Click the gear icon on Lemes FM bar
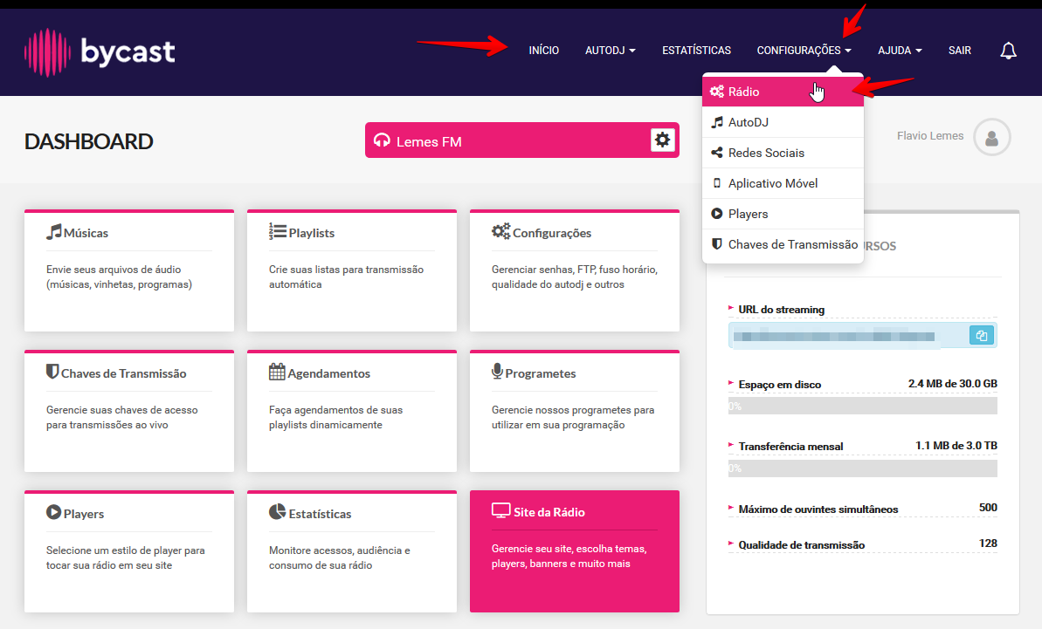This screenshot has width=1042, height=629. click(x=663, y=140)
